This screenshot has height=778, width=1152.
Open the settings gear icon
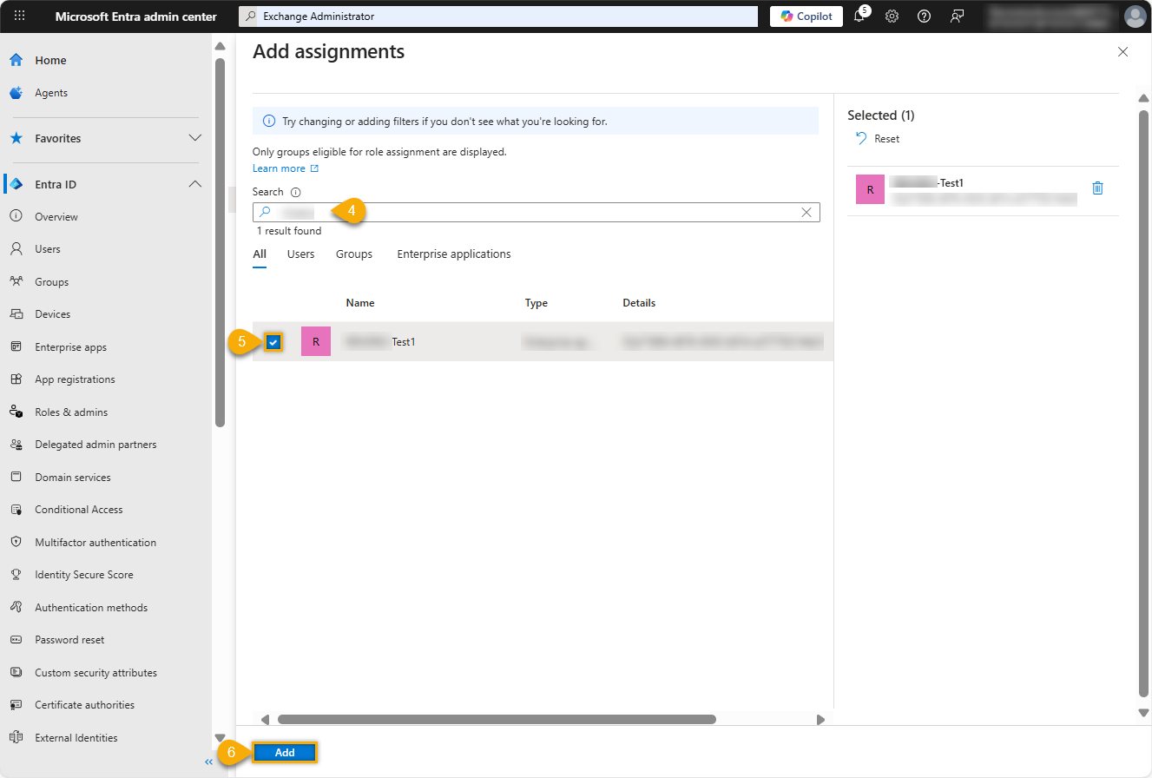tap(892, 16)
